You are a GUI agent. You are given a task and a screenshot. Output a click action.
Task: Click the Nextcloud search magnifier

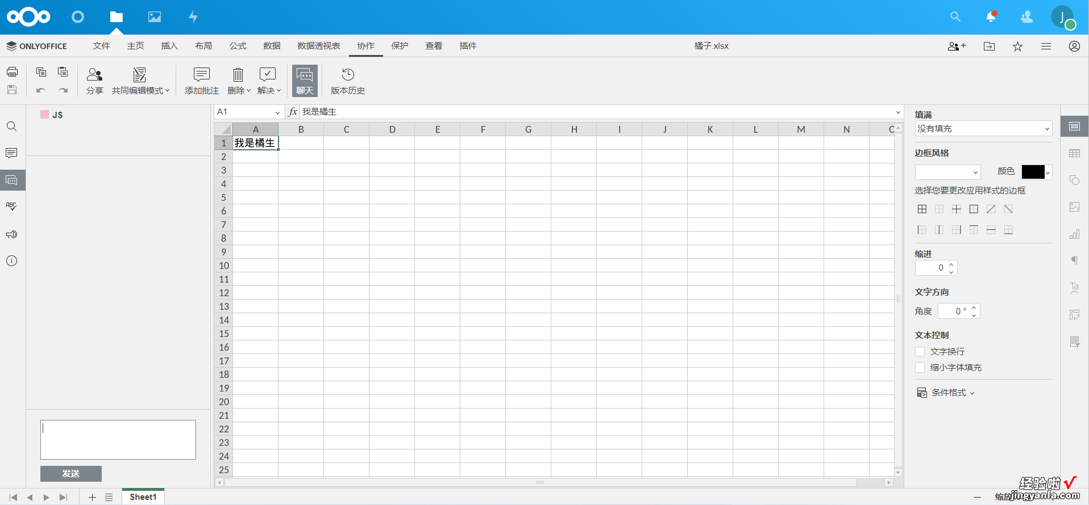955,17
